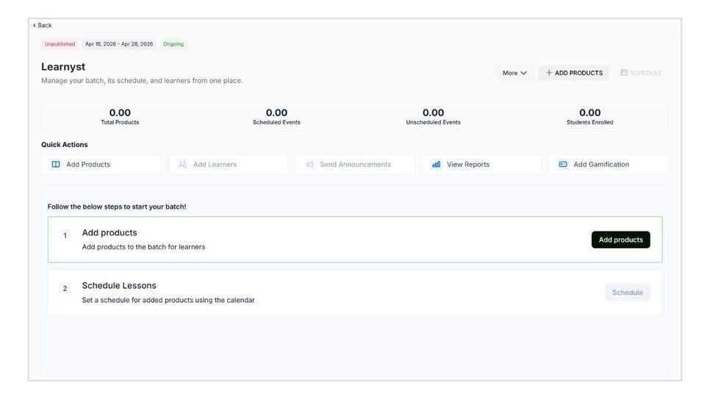Click the Add Products book icon in Quick Actions
710x399 pixels.
(56, 165)
